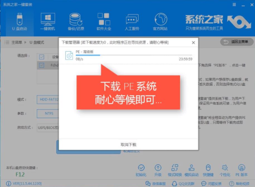255x187 pixels.
Task: Open 问题反馈 in status bar
Action: pyautogui.click(x=211, y=183)
